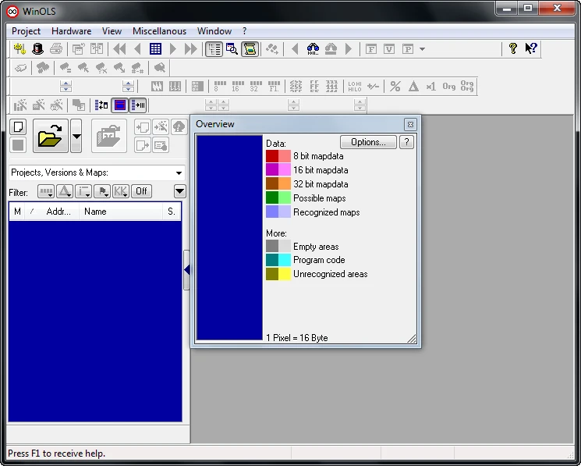Click the binoculars search icon
Screen dimensions: 581x466
pyautogui.click(x=313, y=48)
